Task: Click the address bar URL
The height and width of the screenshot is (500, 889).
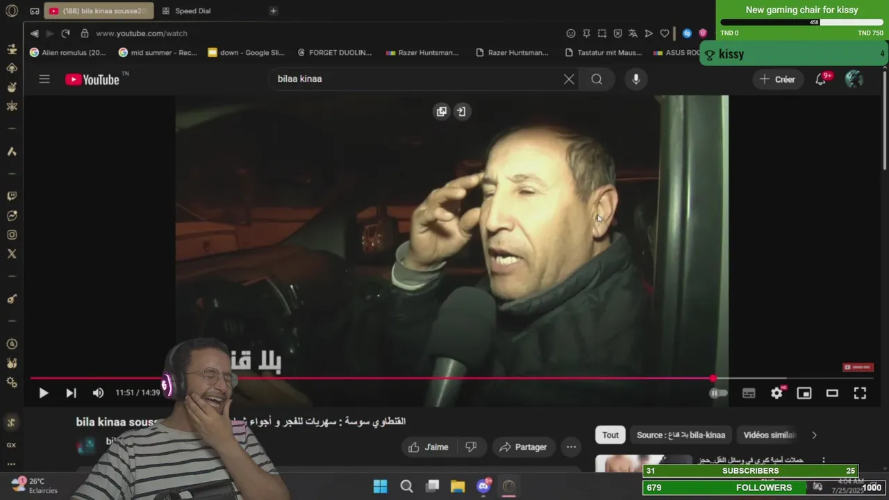Action: pos(142,33)
